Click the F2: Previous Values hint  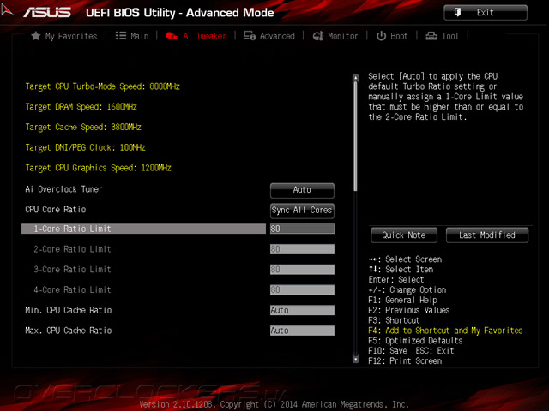click(x=409, y=310)
